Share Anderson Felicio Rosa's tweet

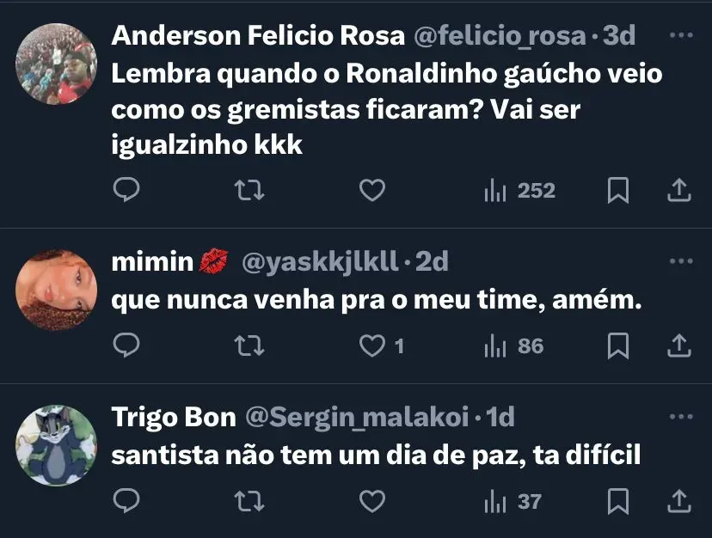click(679, 191)
